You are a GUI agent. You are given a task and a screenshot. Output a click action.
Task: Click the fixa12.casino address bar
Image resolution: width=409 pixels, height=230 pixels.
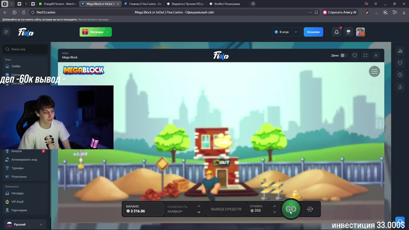click(x=46, y=12)
